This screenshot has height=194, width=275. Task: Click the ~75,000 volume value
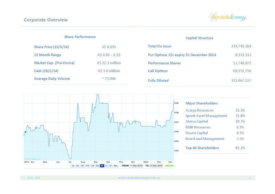click(109, 79)
